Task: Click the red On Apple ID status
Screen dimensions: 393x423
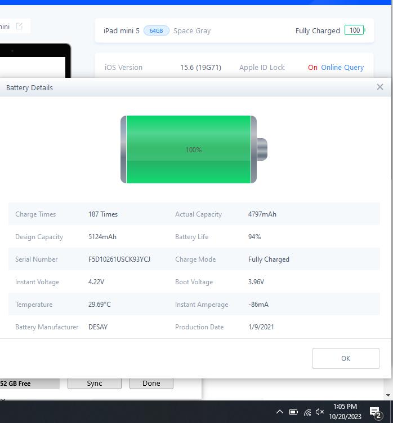Action: pos(312,68)
